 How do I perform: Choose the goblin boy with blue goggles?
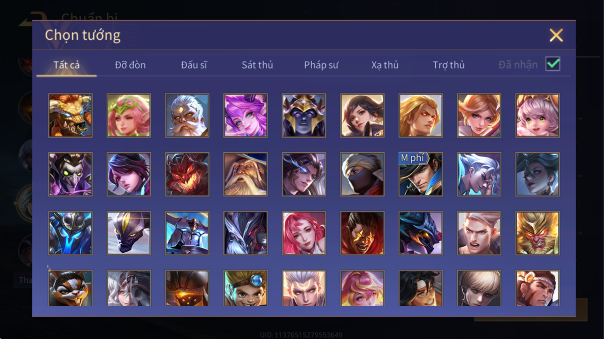pos(245,288)
